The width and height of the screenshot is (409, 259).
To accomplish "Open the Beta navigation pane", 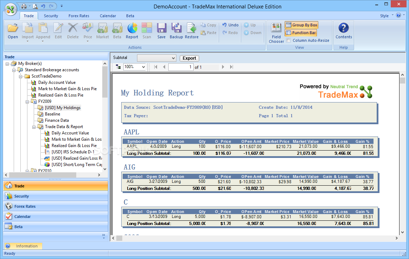I will 56,226.
